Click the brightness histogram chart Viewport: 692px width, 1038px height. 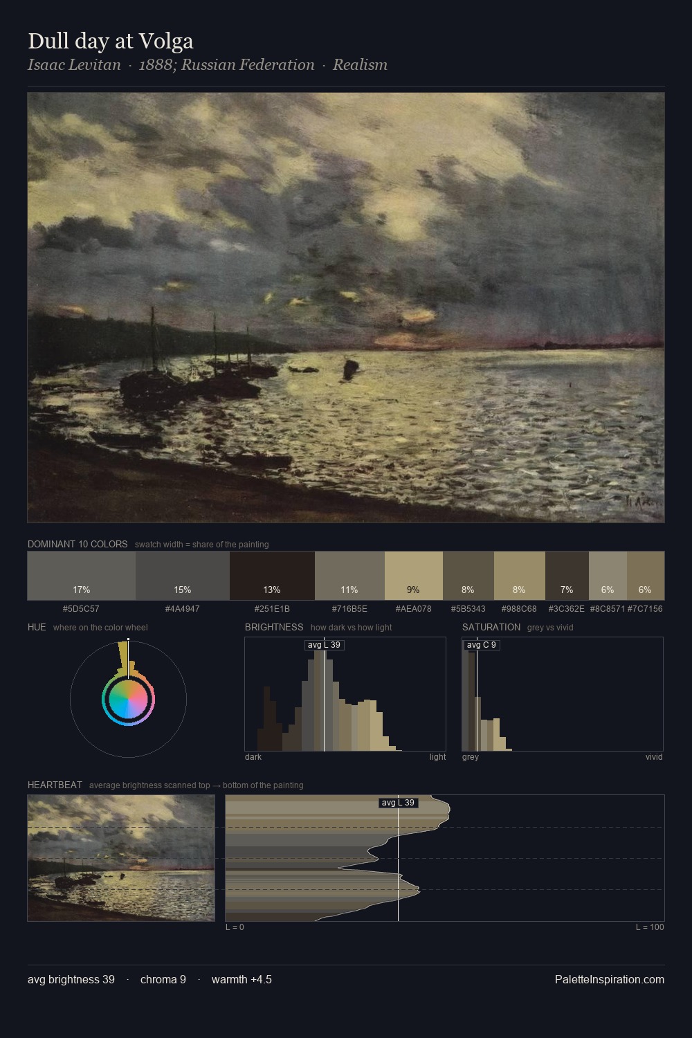[x=345, y=694]
